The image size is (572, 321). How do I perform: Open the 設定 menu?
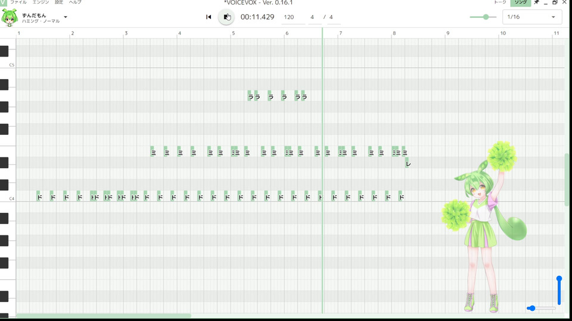[59, 2]
